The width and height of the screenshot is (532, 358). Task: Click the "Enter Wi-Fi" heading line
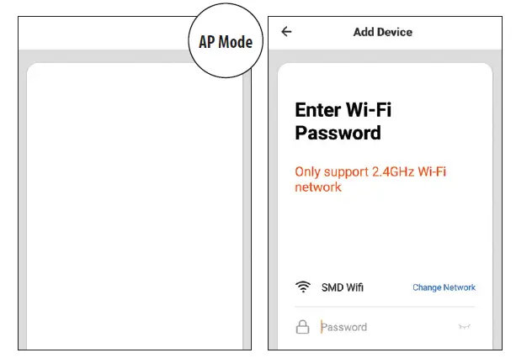(x=343, y=110)
